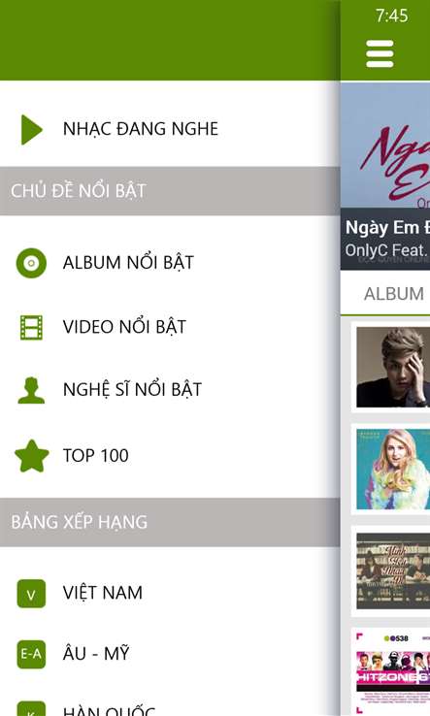
Task: Tap the hamburger menu icon
Action: point(380,53)
